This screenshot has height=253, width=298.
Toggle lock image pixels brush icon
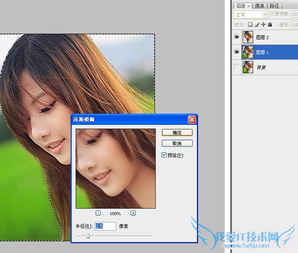tap(257, 24)
